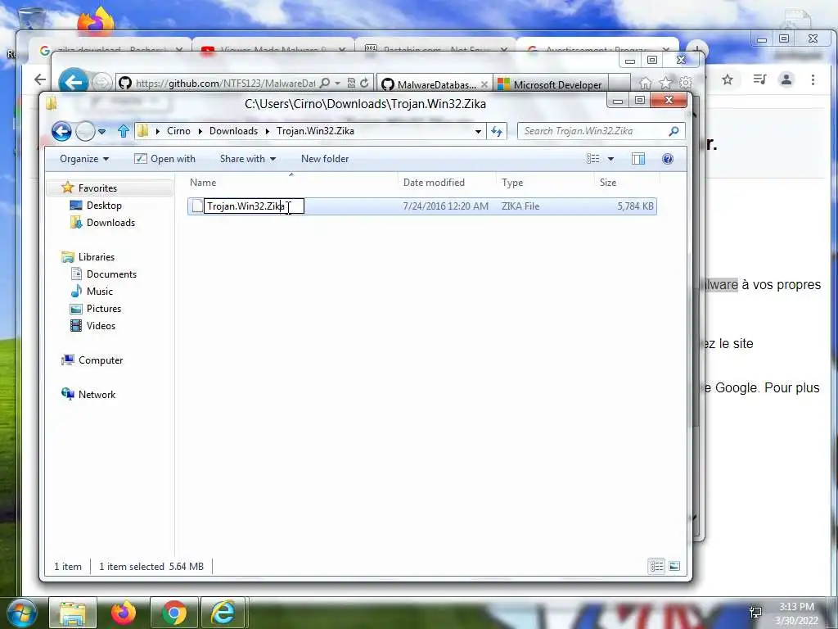This screenshot has height=629, width=838.
Task: Open the Organize menu
Action: pyautogui.click(x=84, y=159)
